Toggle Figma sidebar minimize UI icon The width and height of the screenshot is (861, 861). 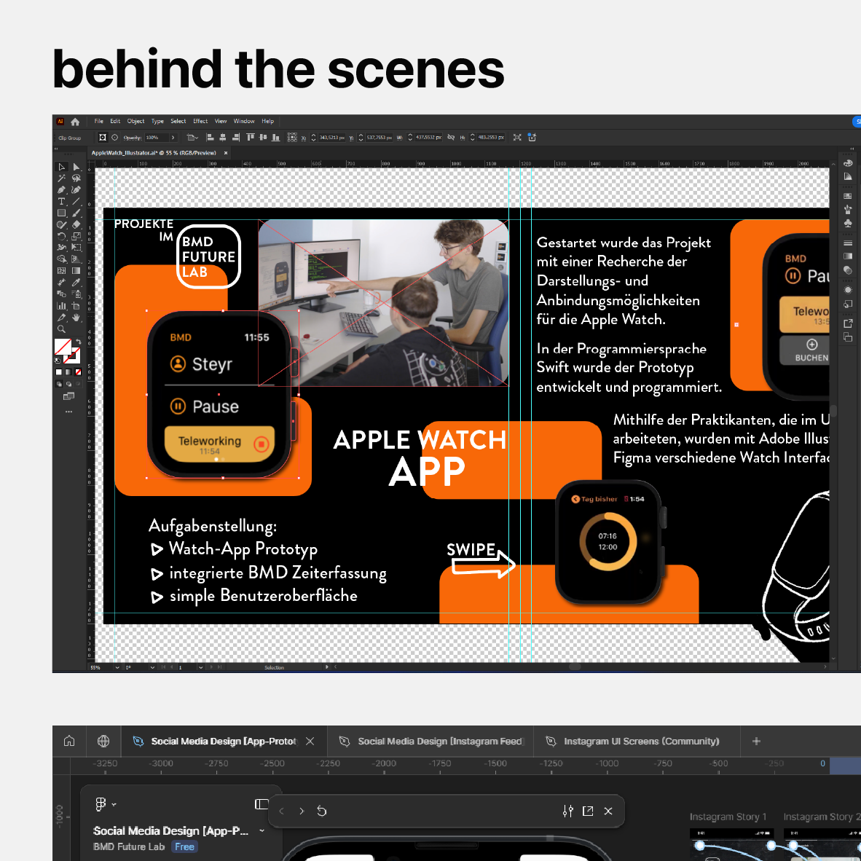pyautogui.click(x=262, y=804)
